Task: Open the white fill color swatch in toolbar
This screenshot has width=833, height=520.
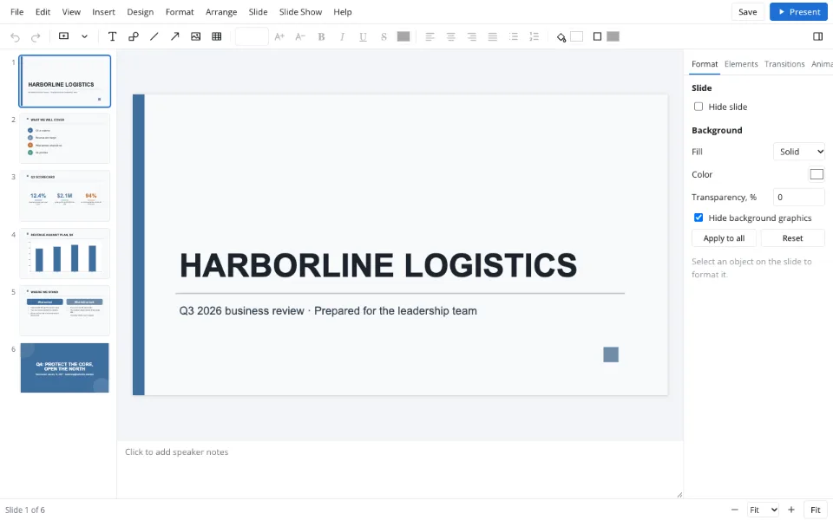Action: [x=576, y=36]
